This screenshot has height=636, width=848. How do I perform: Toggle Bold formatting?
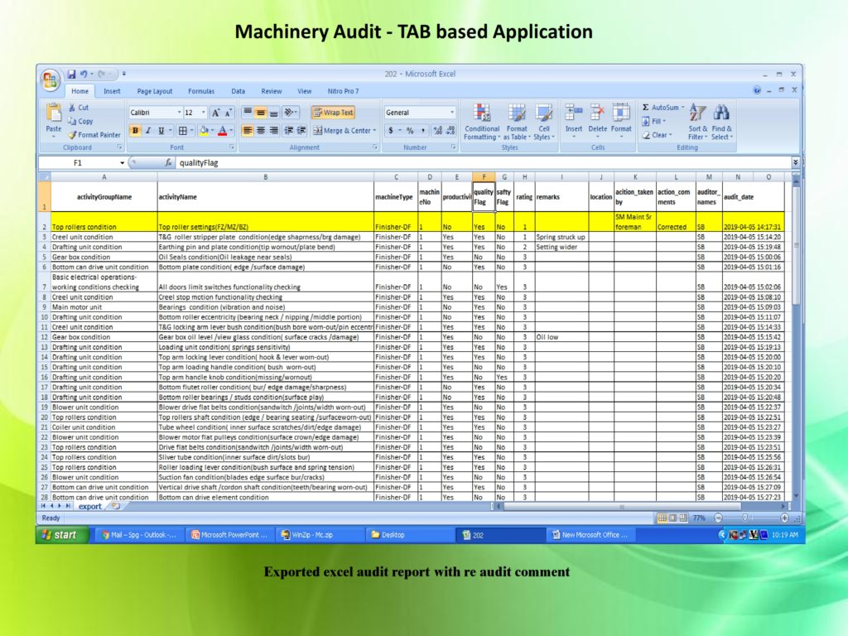[135, 130]
